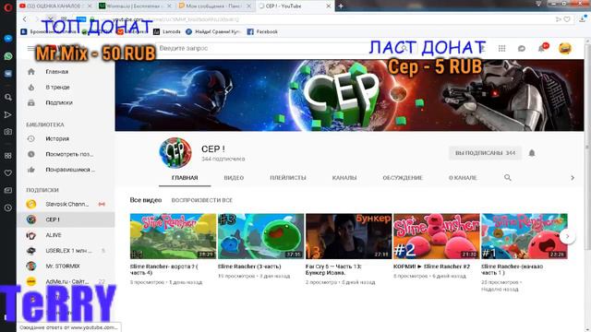Open YouTube apps grid icon
Screen dimensions: 591x332
coord(501,48)
